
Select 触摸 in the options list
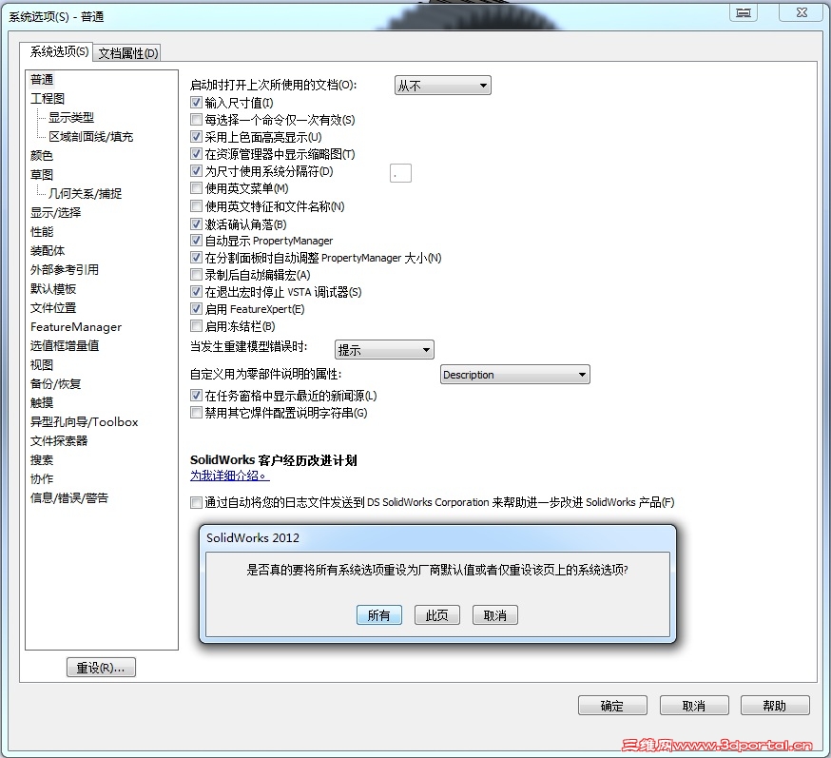coord(41,403)
